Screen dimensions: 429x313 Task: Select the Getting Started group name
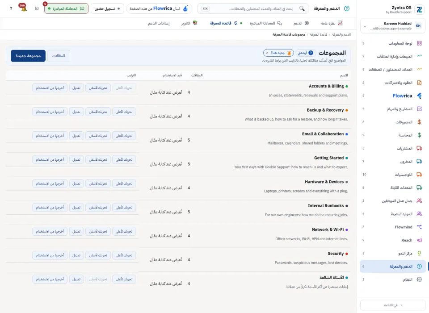click(x=329, y=158)
